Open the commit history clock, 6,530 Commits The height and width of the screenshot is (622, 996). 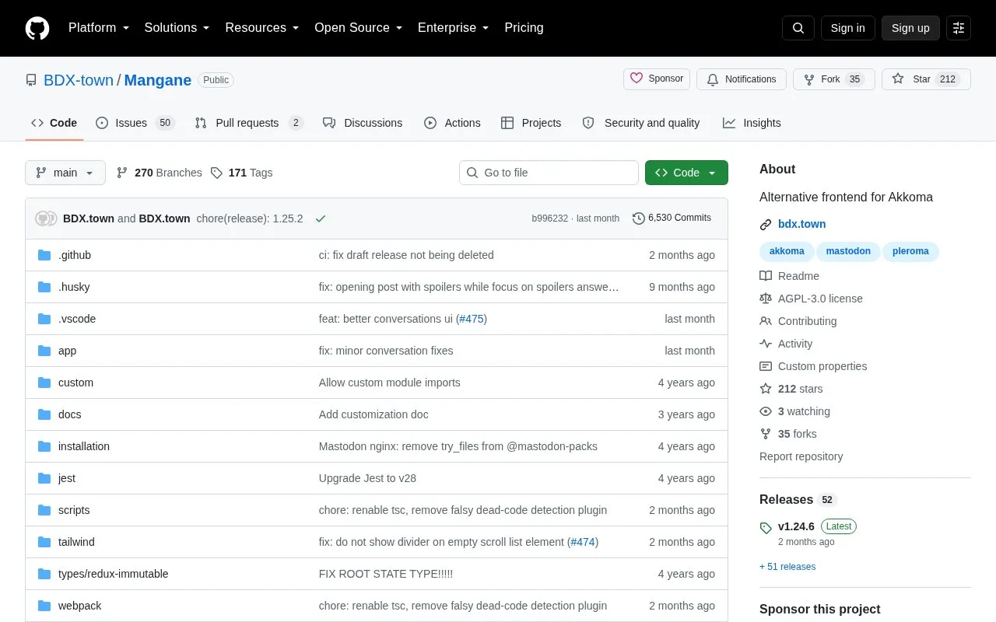pyautogui.click(x=672, y=218)
